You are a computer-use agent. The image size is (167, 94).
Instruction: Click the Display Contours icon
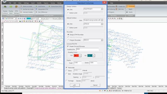tap(5, 7)
